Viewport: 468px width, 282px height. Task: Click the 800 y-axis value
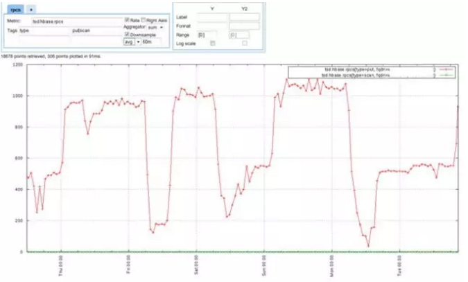pos(19,127)
